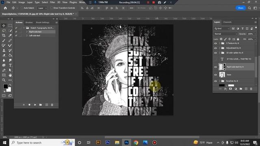This screenshot has height=146, width=260.
Task: Add a layer style (fx)
Action: (225, 89)
